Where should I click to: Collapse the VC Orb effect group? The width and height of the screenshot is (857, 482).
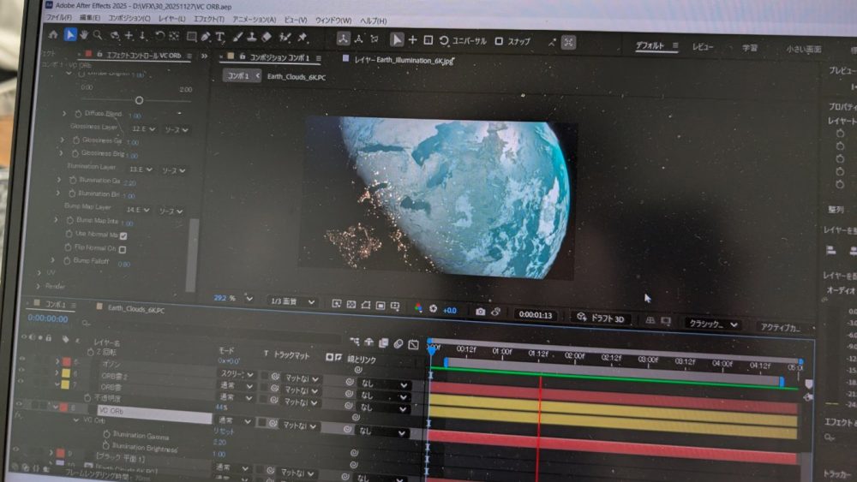pyautogui.click(x=76, y=420)
